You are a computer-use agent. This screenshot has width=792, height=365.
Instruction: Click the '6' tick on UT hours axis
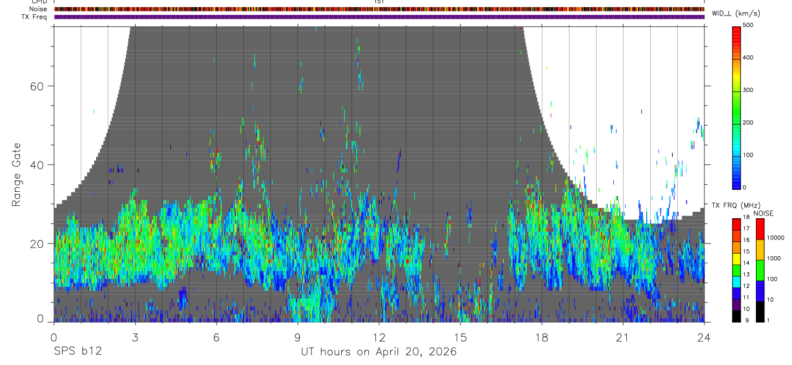(x=216, y=337)
